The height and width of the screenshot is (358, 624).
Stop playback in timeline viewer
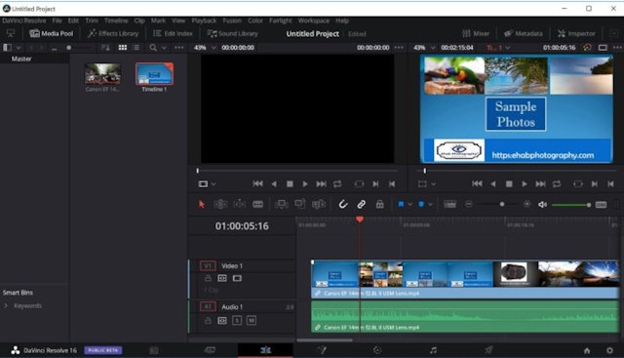click(509, 184)
